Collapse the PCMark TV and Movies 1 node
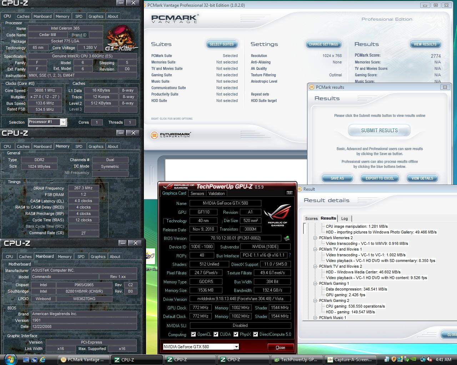The image size is (457, 365). pyautogui.click(x=315, y=249)
